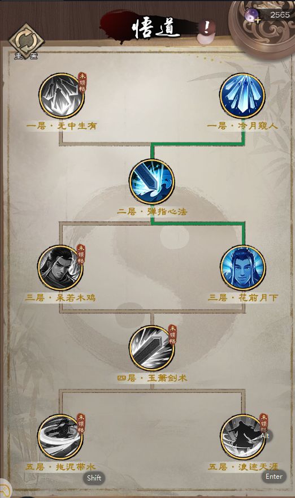Click the Enter key hint button
The height and width of the screenshot is (498, 295).
(274, 477)
